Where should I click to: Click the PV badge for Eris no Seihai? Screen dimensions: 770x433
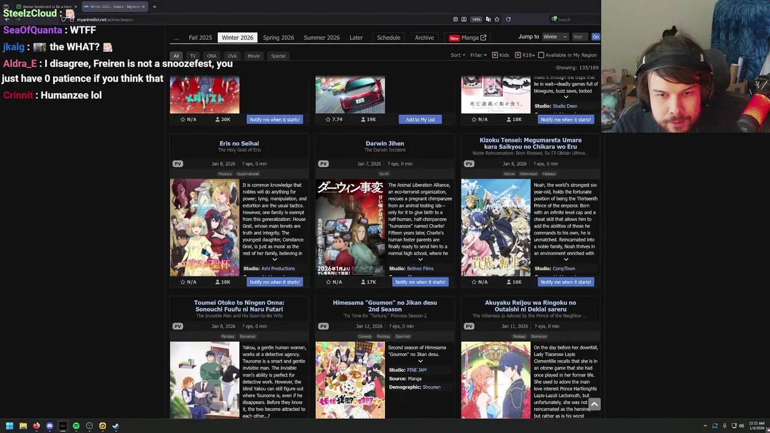[177, 164]
